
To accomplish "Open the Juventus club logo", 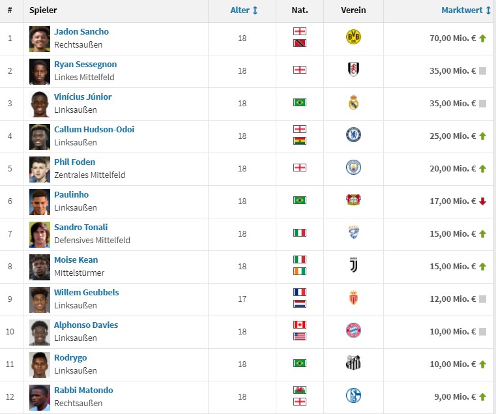I will point(353,265).
